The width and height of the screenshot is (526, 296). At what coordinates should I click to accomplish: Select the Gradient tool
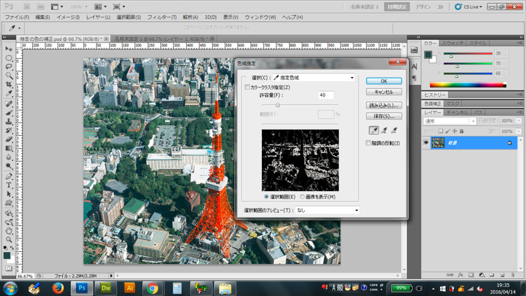coord(9,148)
